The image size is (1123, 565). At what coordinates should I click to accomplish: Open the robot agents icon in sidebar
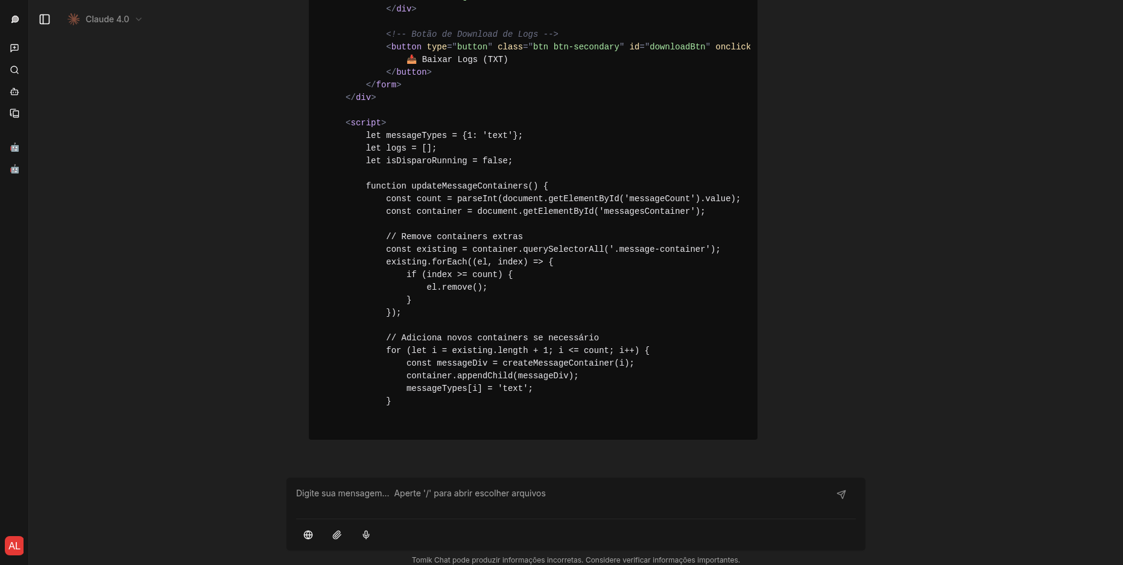click(14, 92)
